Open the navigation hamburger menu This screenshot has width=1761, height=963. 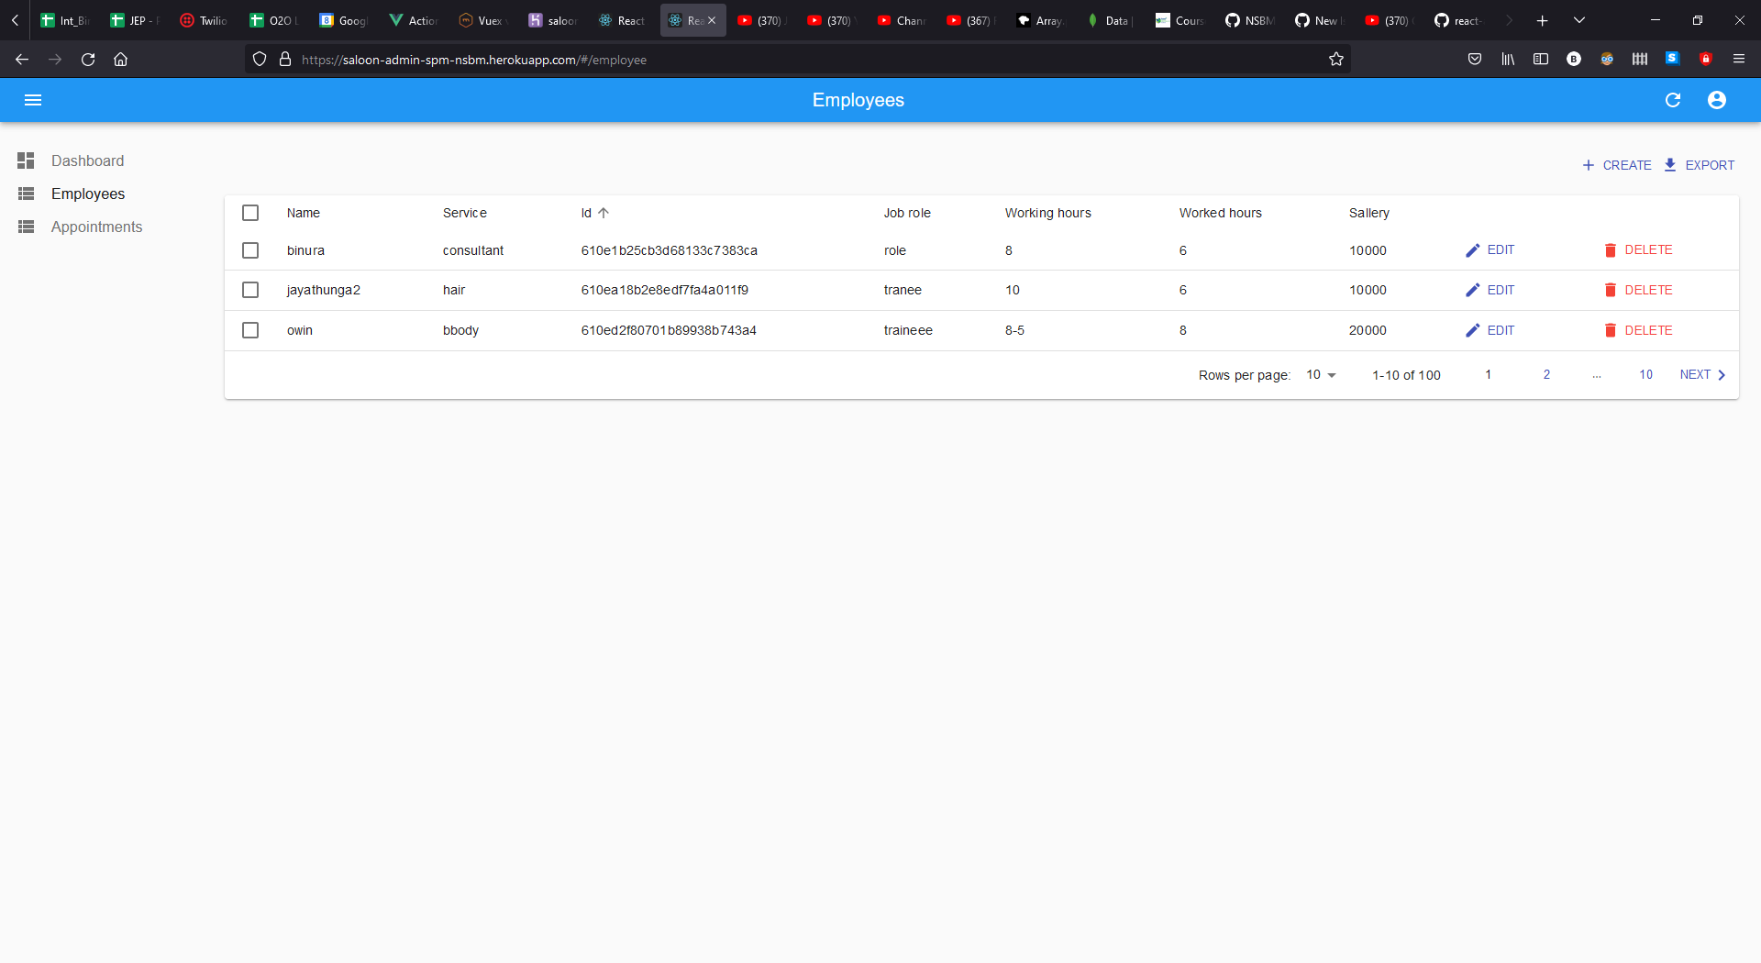33,100
